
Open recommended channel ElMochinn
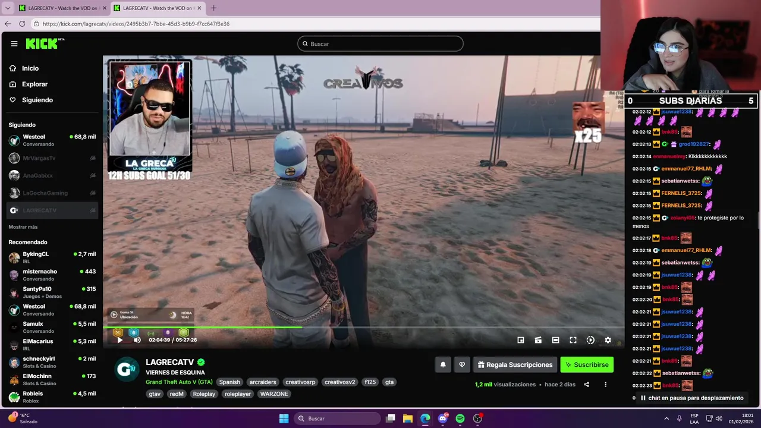click(x=52, y=379)
